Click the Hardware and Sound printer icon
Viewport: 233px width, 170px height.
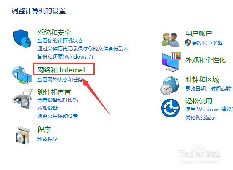[x=22, y=99]
